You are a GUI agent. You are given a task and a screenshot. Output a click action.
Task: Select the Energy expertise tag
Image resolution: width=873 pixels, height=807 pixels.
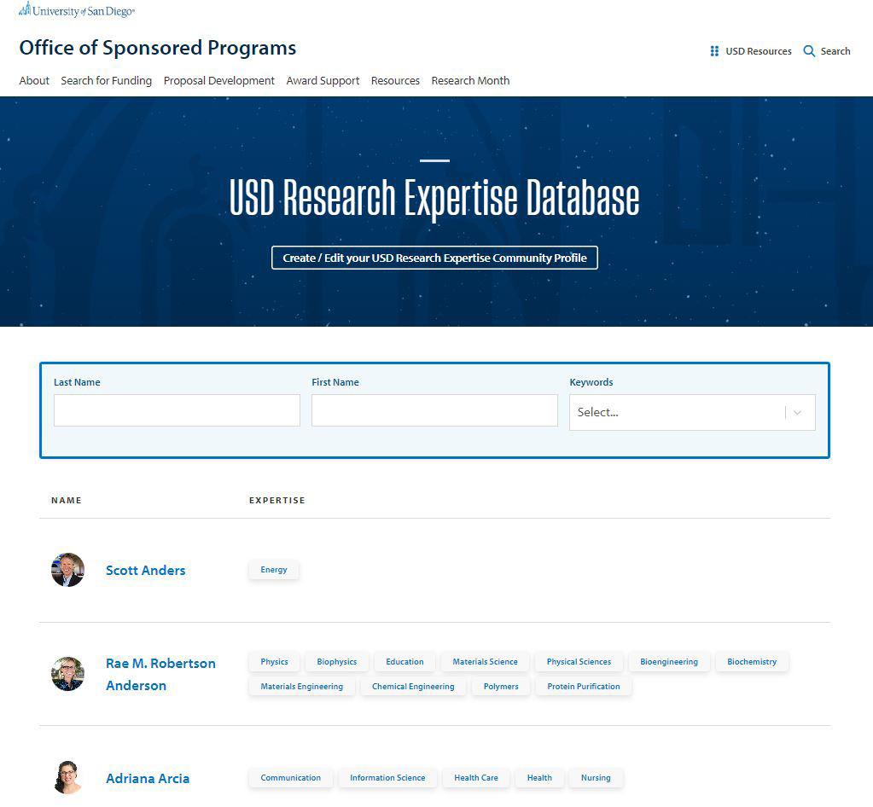pos(274,570)
